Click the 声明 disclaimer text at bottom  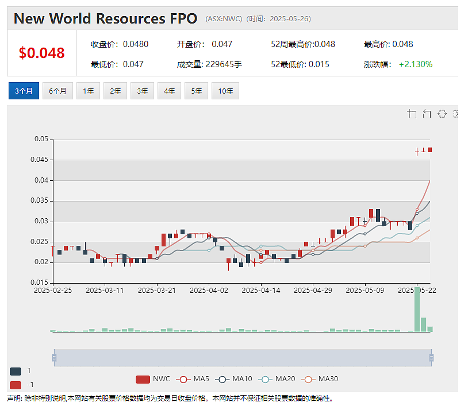(170, 398)
